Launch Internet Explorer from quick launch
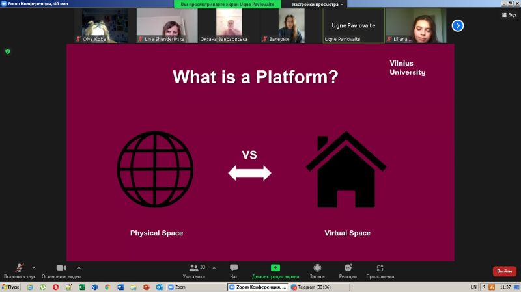This screenshot has width=521, height=292. [x=30, y=287]
